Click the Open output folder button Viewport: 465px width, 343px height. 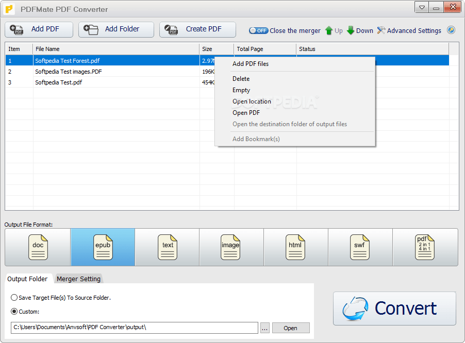(x=291, y=328)
